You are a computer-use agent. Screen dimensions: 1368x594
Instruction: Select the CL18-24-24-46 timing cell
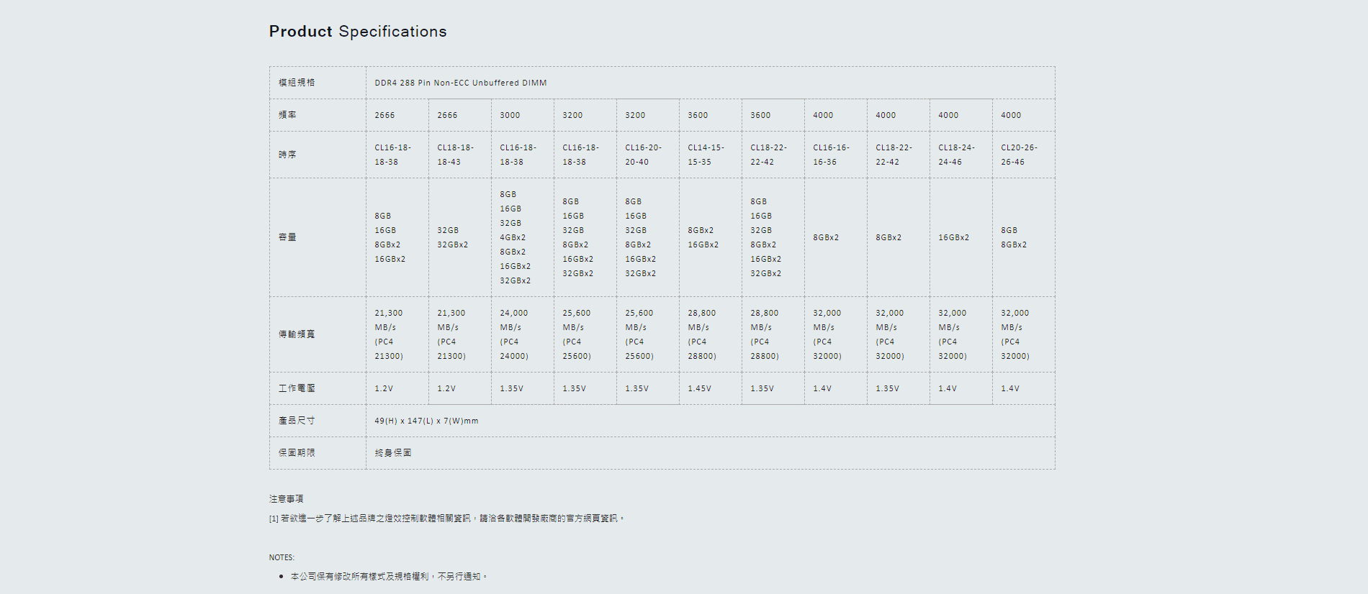[956, 155]
